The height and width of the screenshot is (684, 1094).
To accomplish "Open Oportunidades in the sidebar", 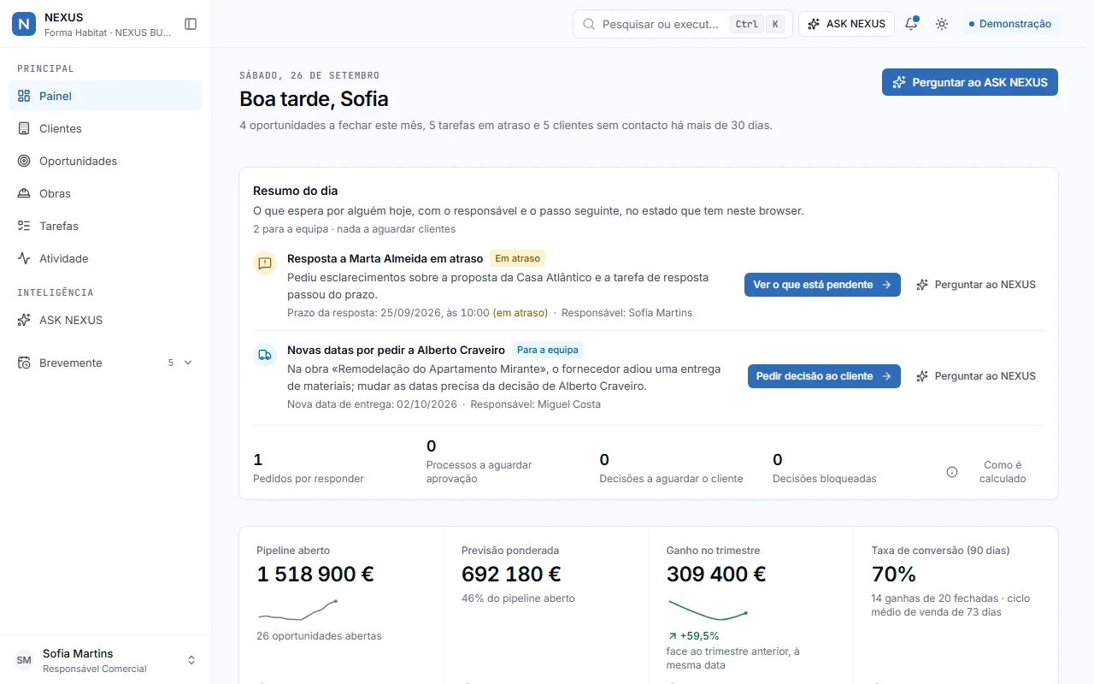I will 105,161.
